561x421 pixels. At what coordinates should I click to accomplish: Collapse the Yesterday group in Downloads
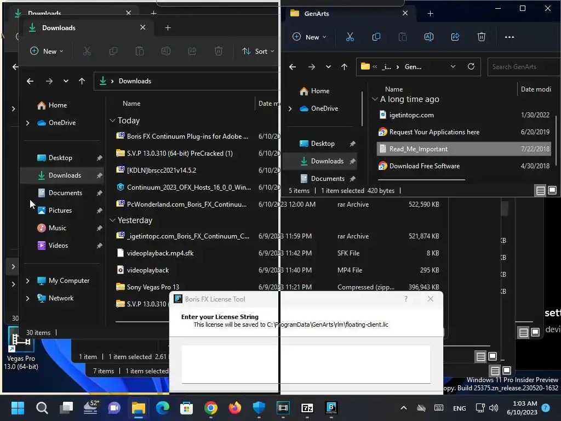click(x=112, y=220)
